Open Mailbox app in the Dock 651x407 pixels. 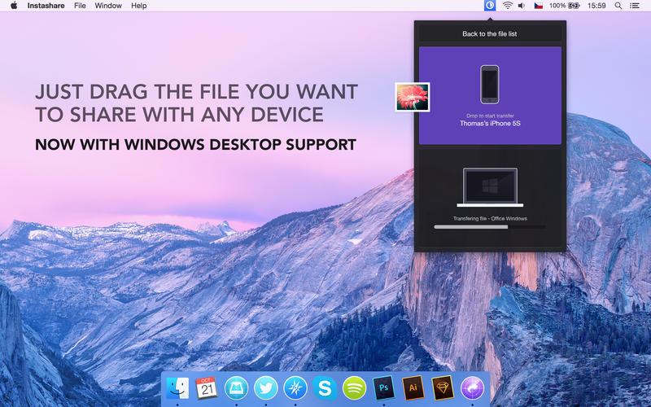point(236,388)
